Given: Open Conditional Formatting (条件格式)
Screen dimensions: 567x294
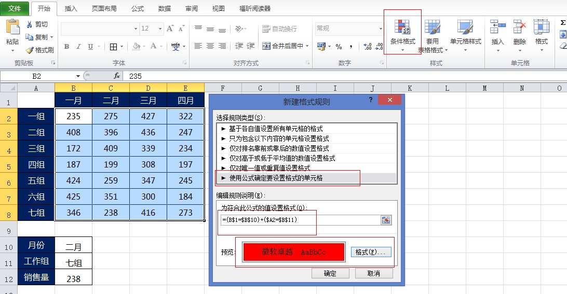Looking at the screenshot, I should tap(402, 35).
